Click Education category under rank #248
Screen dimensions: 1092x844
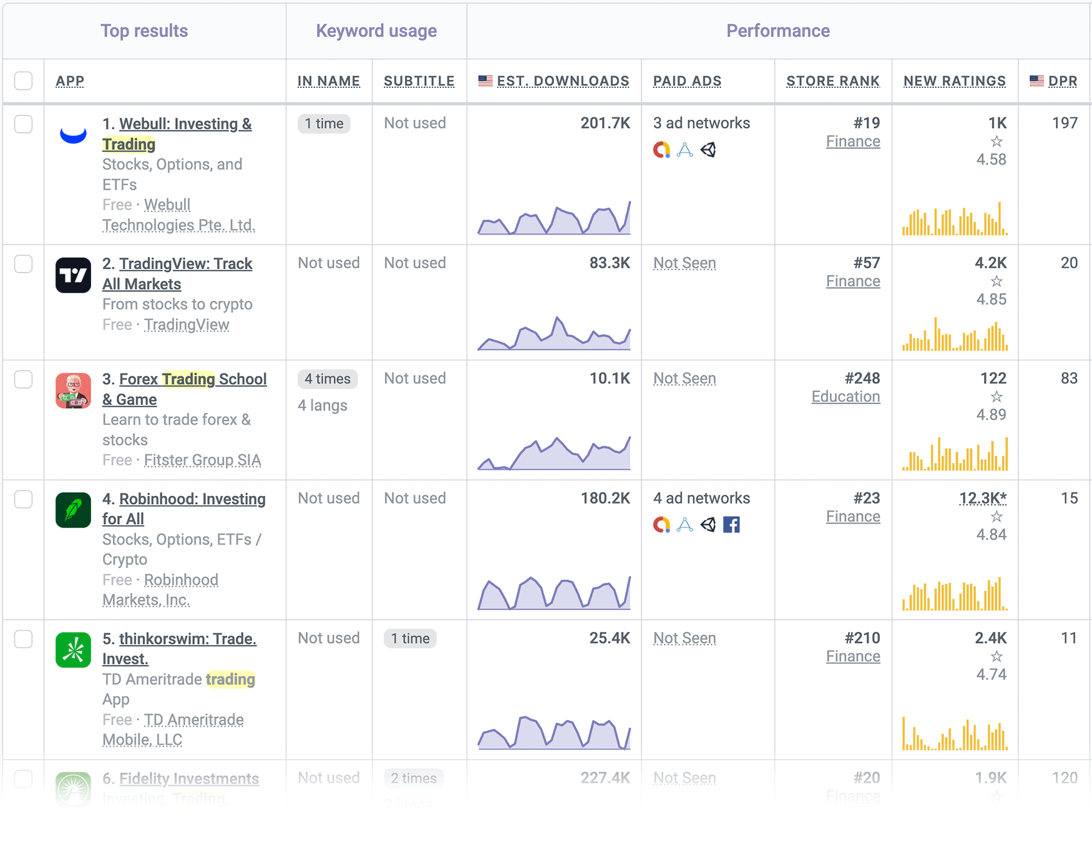tap(846, 397)
